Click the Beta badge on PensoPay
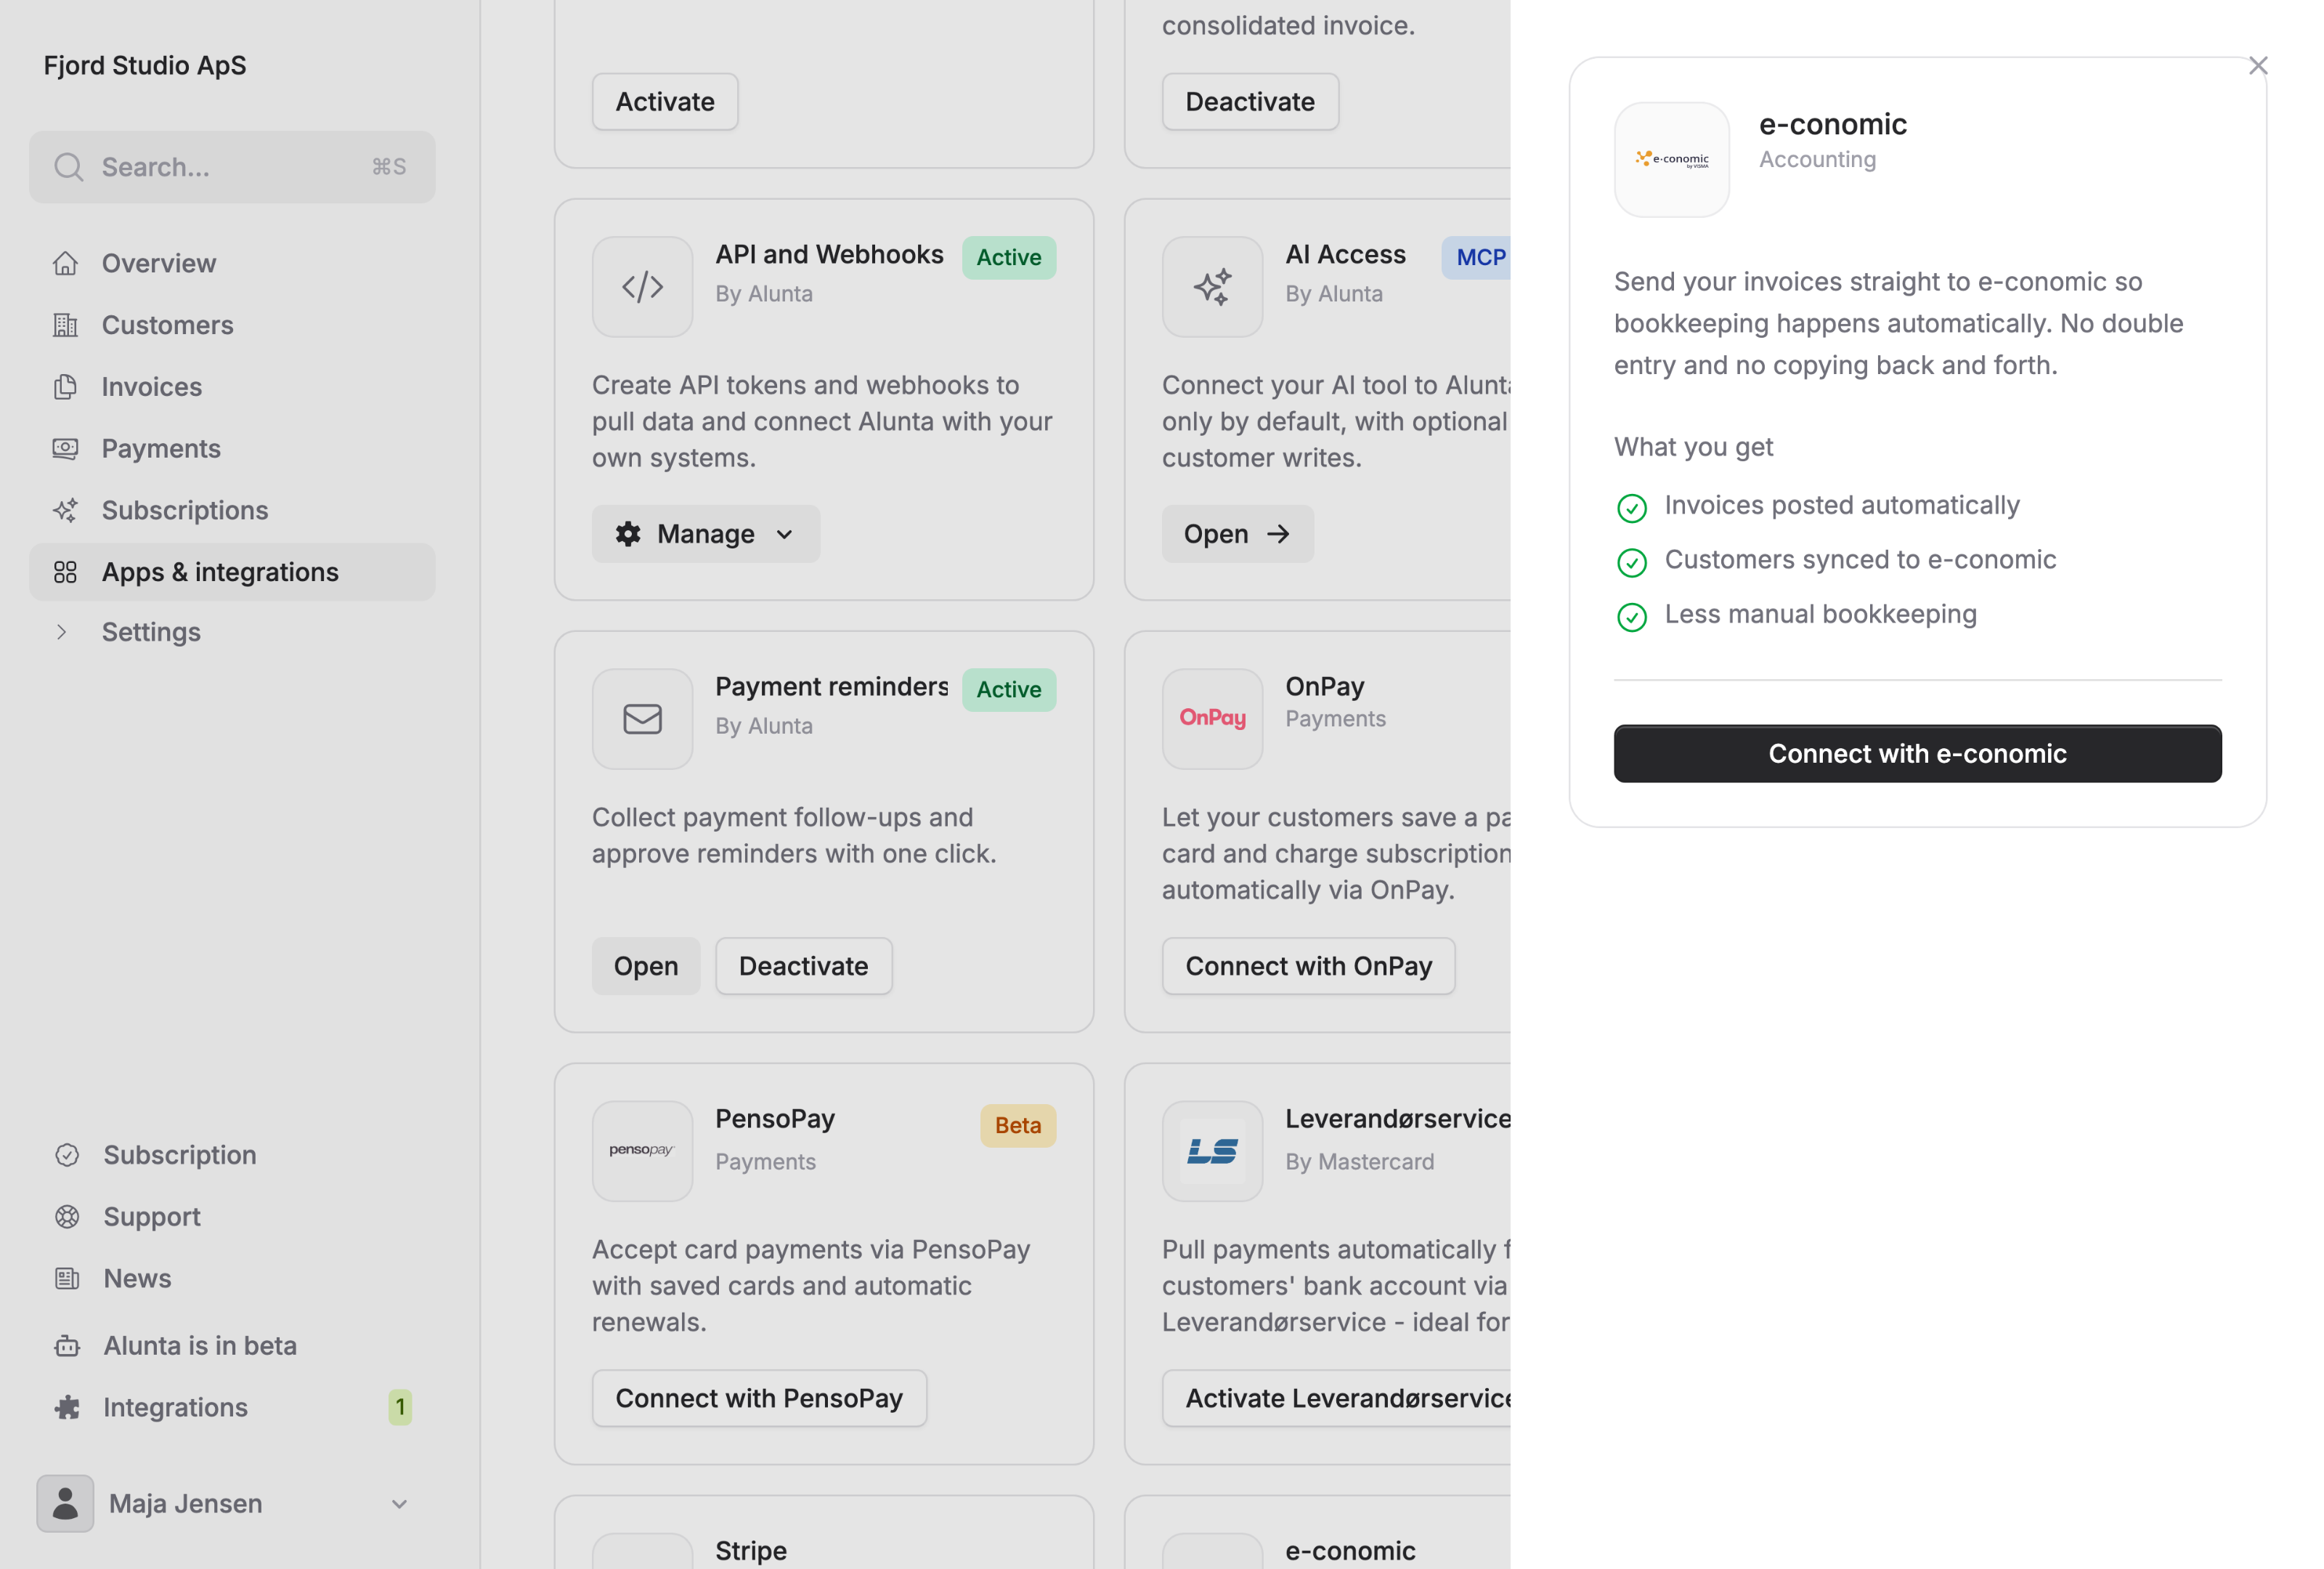The image size is (2324, 1569). [x=1017, y=1126]
